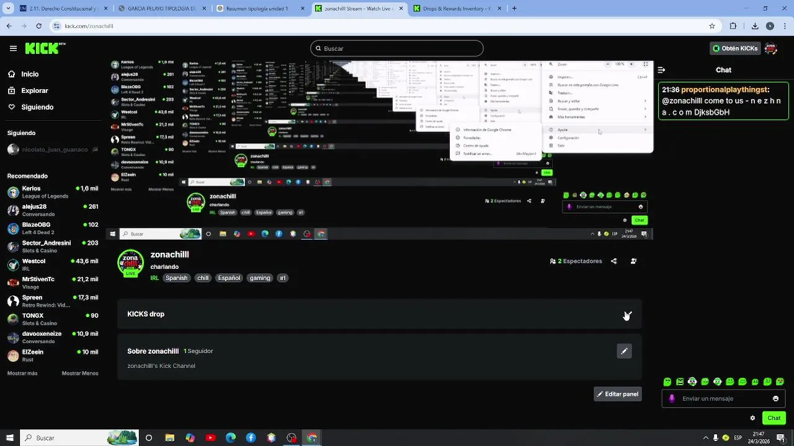The width and height of the screenshot is (794, 446).
Task: Click Mostrar Menos in sidebar
Action: [x=80, y=374]
